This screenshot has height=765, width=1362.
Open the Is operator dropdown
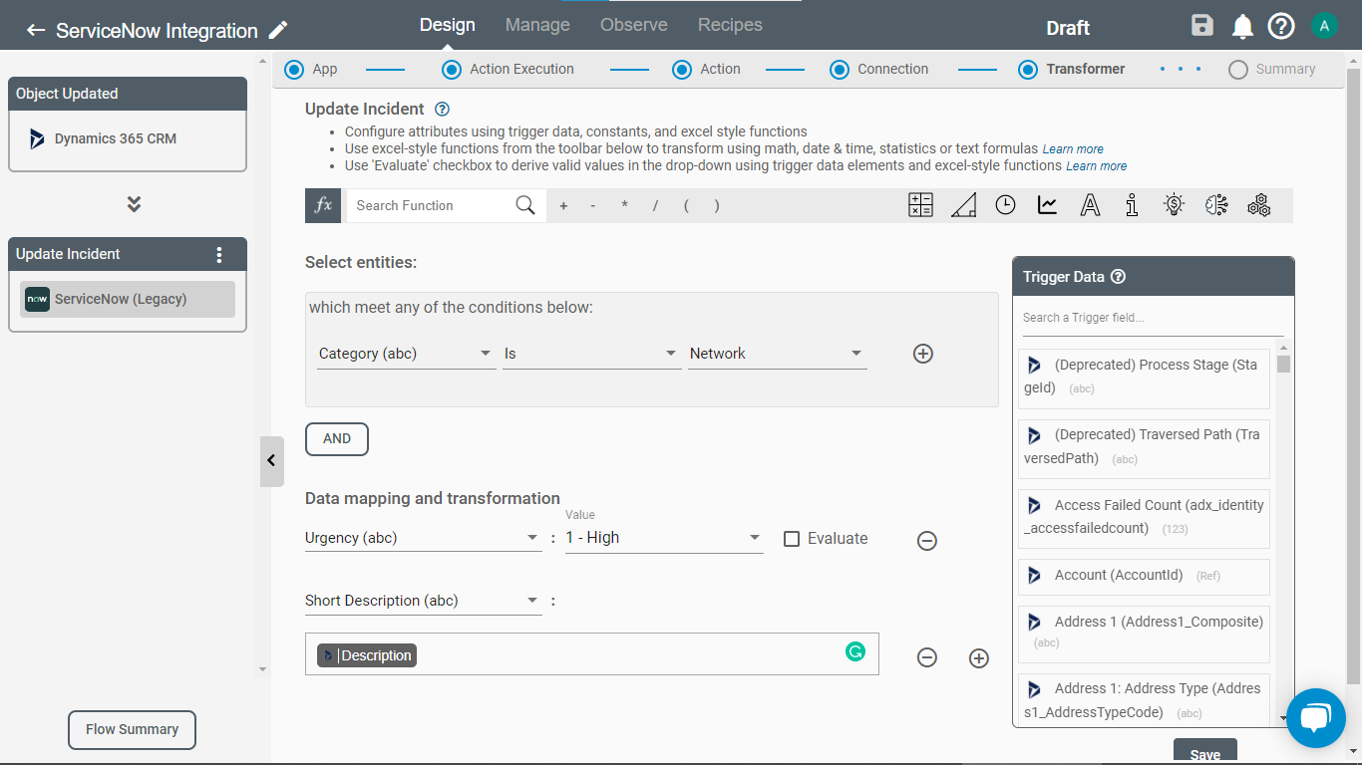pyautogui.click(x=591, y=354)
